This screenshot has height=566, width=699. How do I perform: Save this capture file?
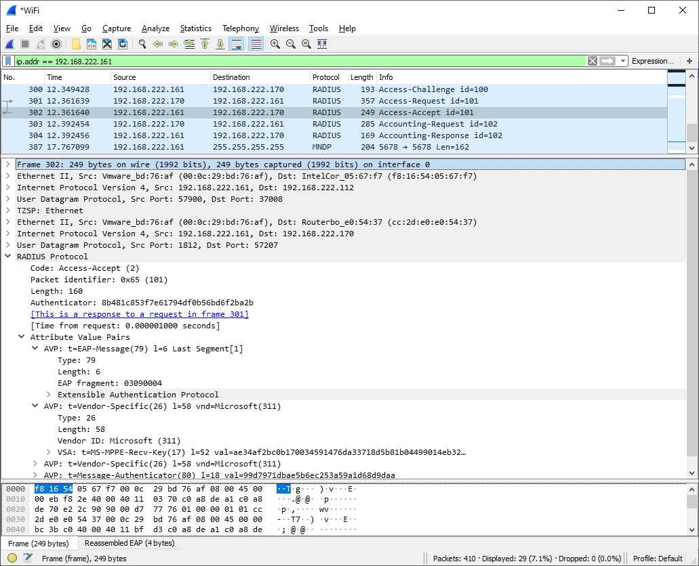pos(92,44)
